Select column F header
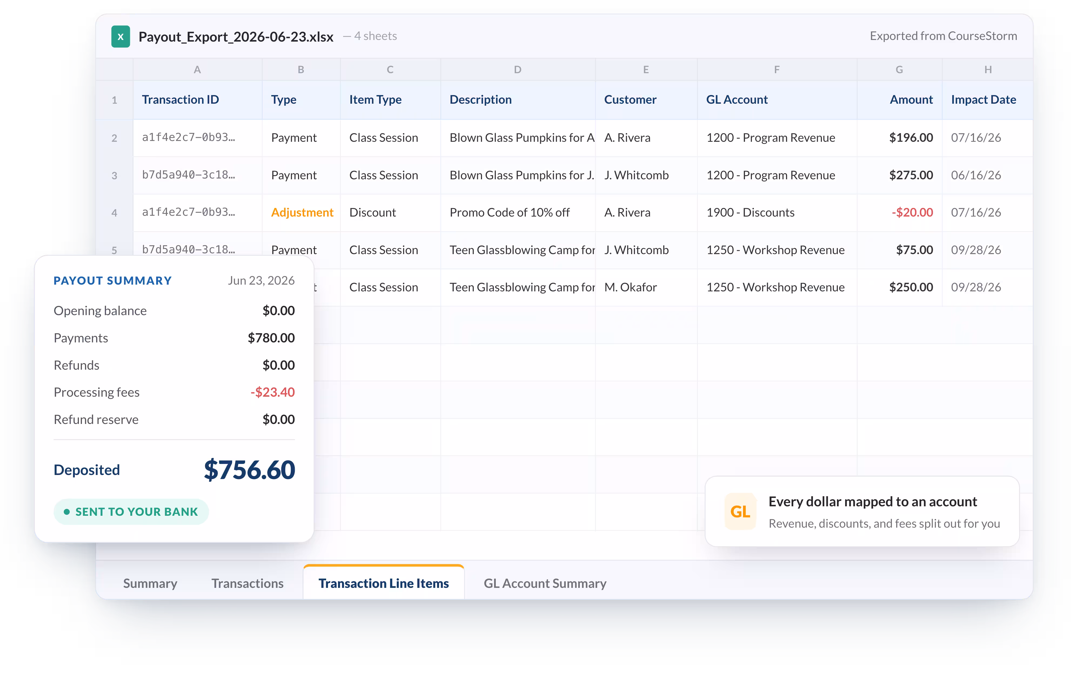Viewport: 1071px width, 674px height. pos(777,69)
